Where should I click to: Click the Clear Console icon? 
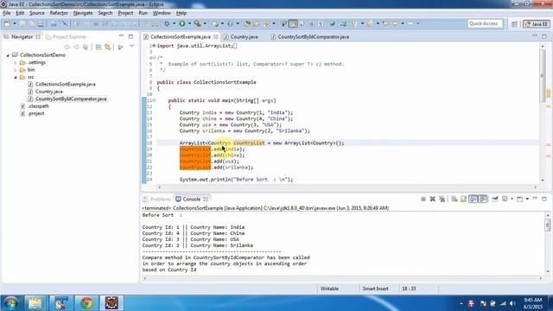pos(454,200)
